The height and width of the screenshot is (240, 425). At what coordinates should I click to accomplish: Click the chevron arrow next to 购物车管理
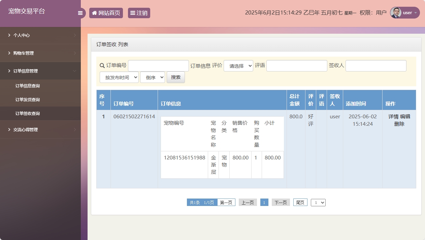(x=76, y=53)
